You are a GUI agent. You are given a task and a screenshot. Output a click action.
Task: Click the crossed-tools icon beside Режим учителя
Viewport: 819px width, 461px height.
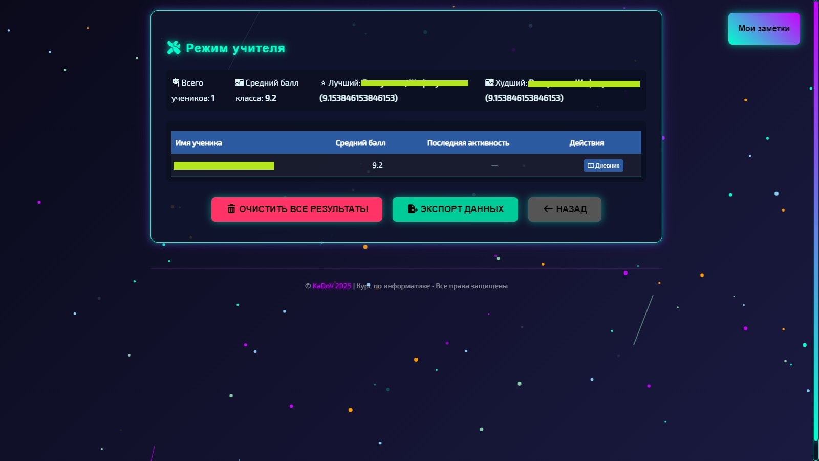click(x=174, y=48)
